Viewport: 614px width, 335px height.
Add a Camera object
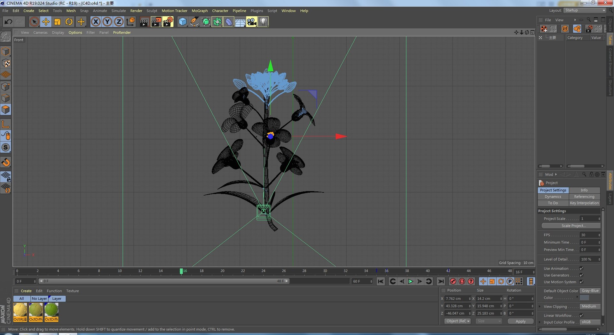pos(252,22)
